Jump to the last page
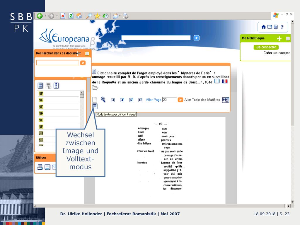Image resolution: width=300 pixels, height=225 pixels. (x=140, y=100)
